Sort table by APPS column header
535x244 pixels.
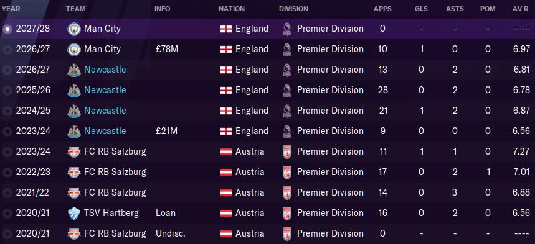[382, 9]
